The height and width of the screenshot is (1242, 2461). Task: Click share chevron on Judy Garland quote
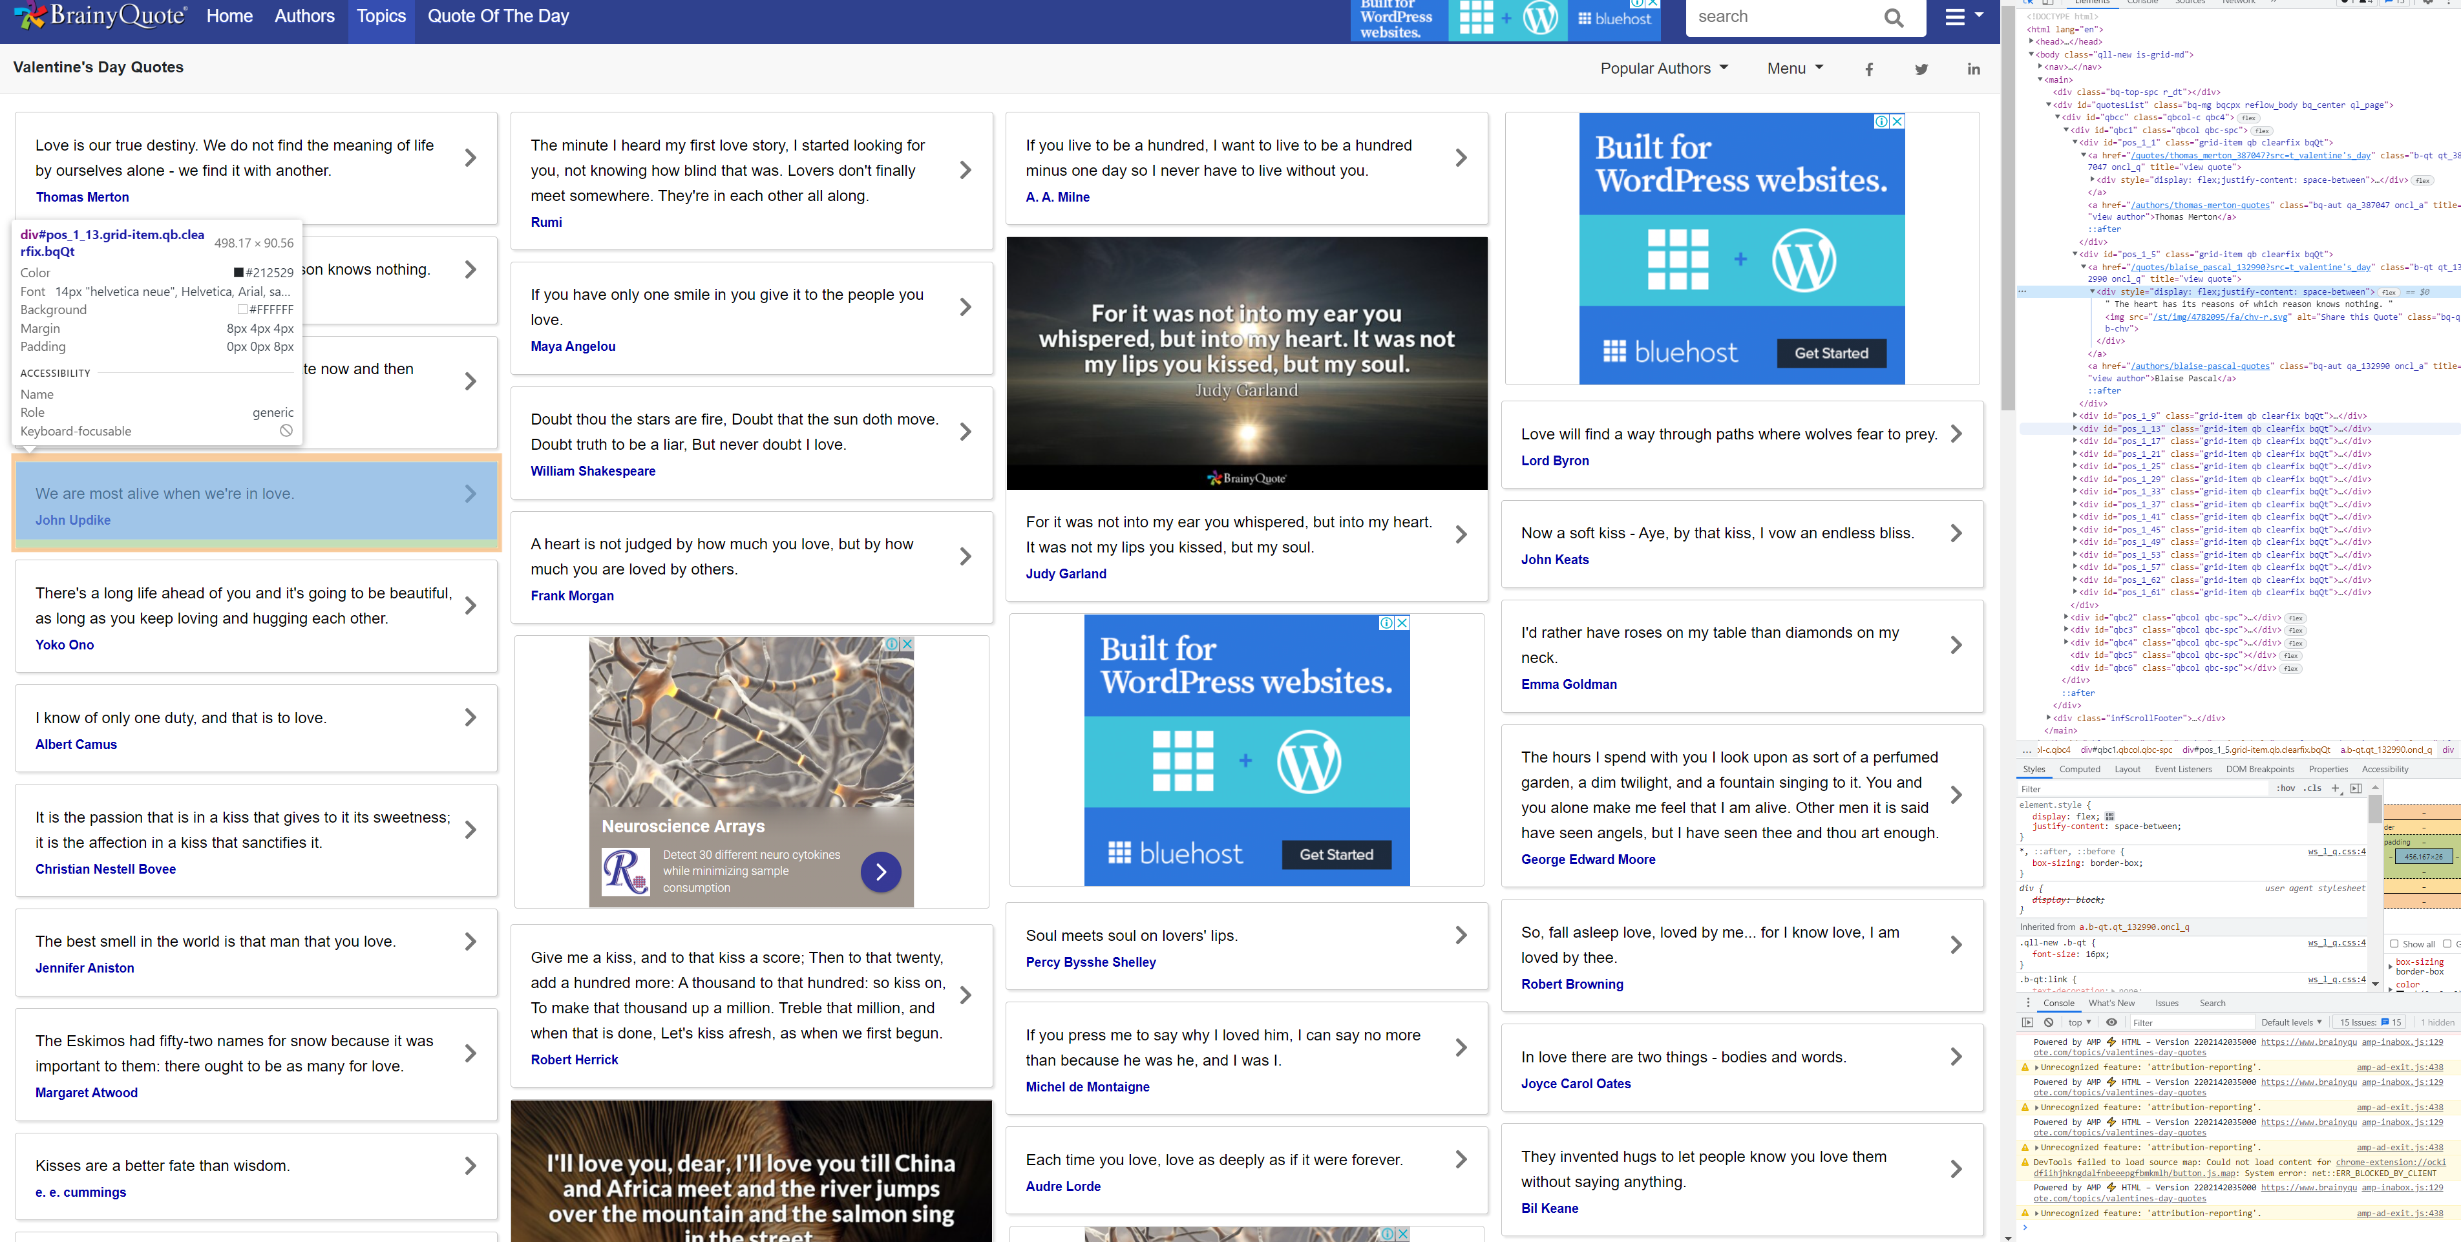(x=1461, y=535)
